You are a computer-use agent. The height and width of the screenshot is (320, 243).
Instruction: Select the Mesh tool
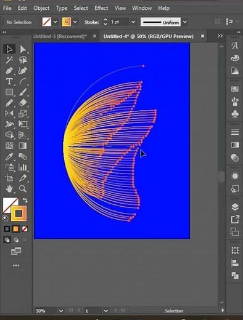(9, 146)
